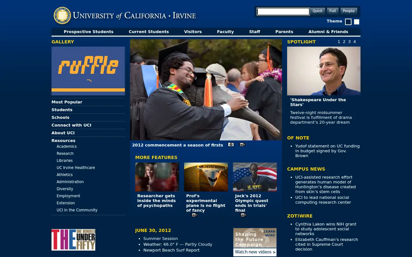Viewport: 412px width, 257px height.
Task: Open the Current Students menu
Action: 149,32
